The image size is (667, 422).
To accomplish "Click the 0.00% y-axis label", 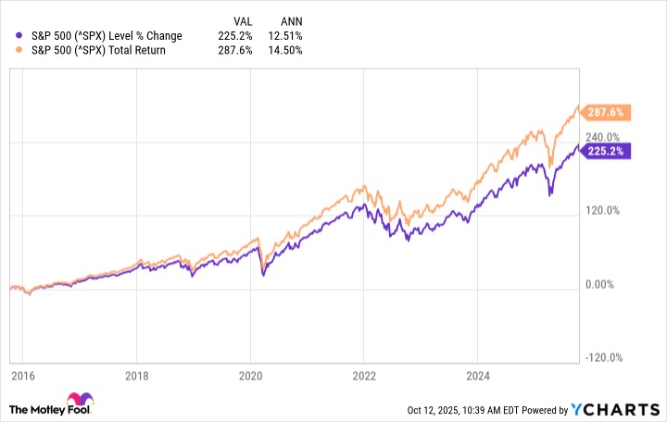I will 603,284.
